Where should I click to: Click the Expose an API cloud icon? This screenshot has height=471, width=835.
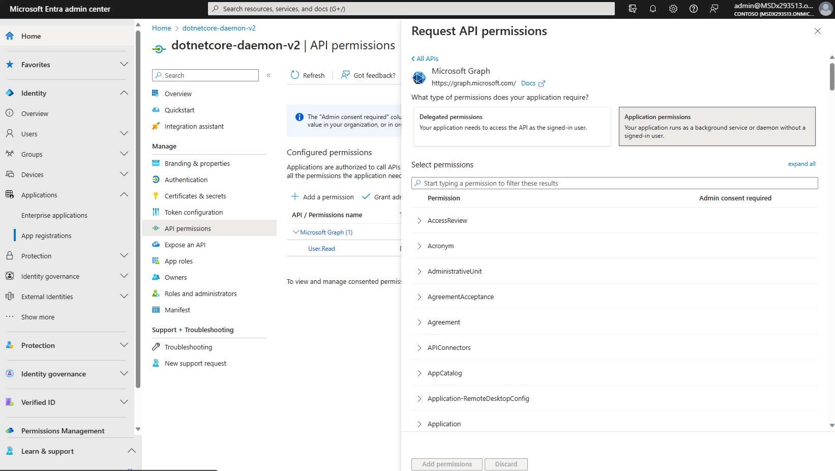156,245
